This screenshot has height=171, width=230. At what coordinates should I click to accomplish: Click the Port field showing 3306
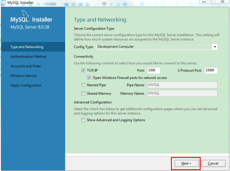pyautogui.click(x=154, y=70)
